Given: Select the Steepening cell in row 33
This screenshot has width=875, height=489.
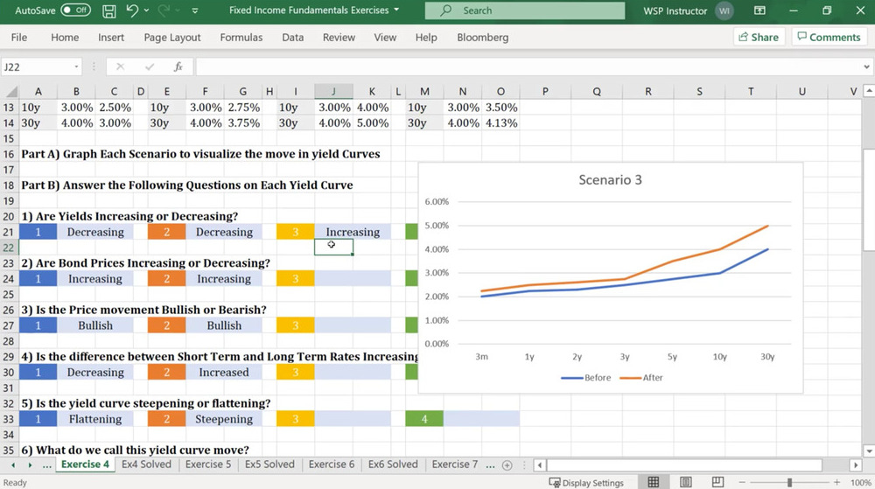Looking at the screenshot, I should pos(224,419).
